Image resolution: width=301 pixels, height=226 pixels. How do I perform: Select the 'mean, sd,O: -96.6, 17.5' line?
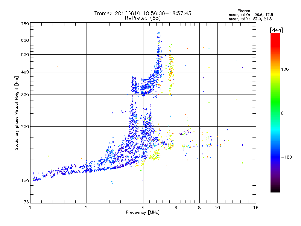251,15
